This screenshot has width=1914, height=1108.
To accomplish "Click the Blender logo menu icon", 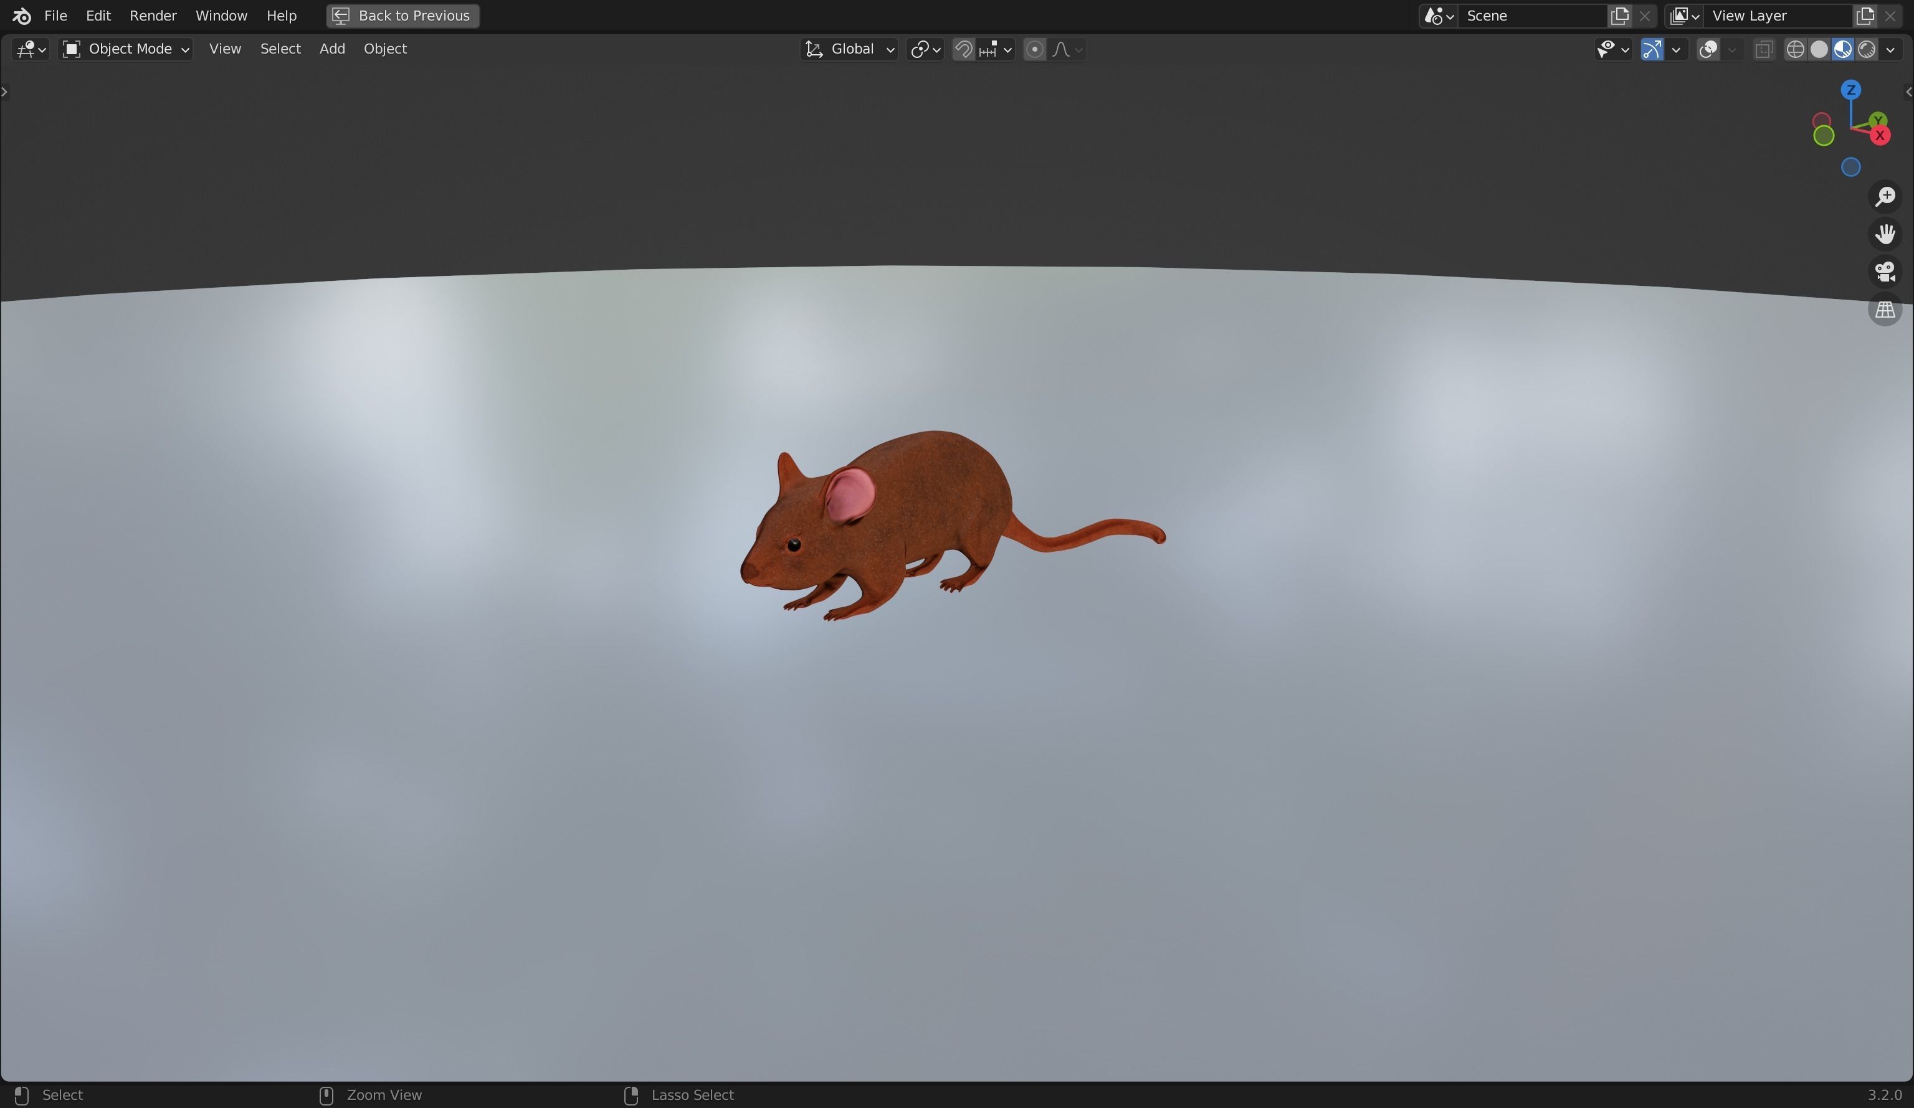I will [21, 16].
